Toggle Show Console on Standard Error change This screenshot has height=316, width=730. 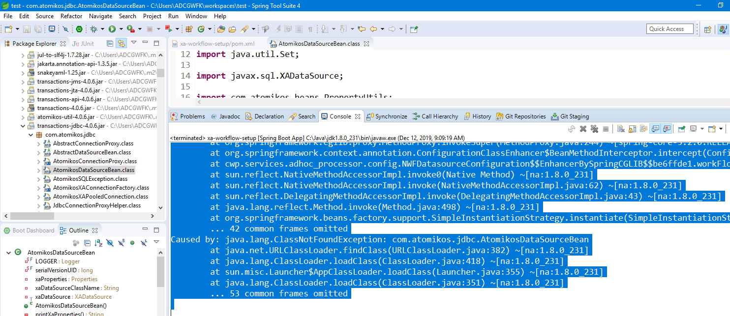[667, 129]
